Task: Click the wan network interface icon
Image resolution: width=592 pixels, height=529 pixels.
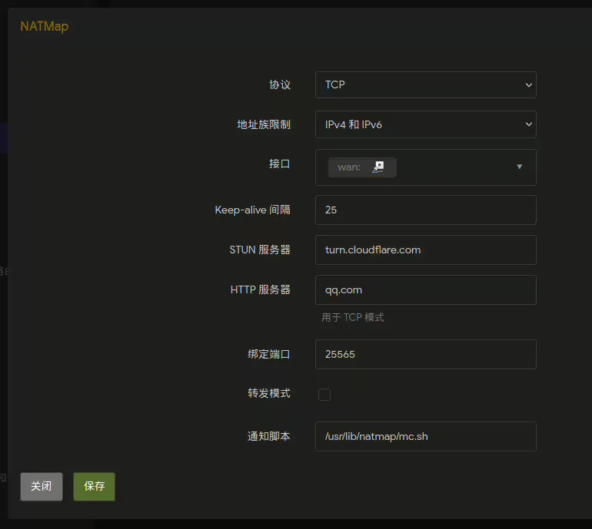Action: click(x=378, y=167)
